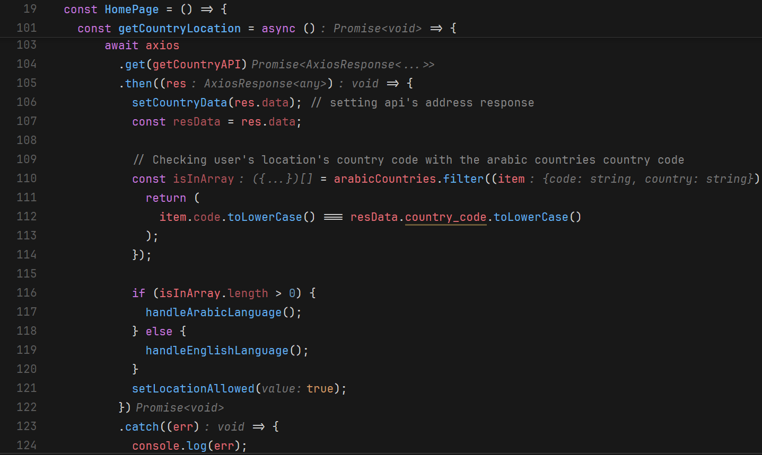Click line number 110 in the gutter
This screenshot has width=762, height=455.
coord(26,179)
